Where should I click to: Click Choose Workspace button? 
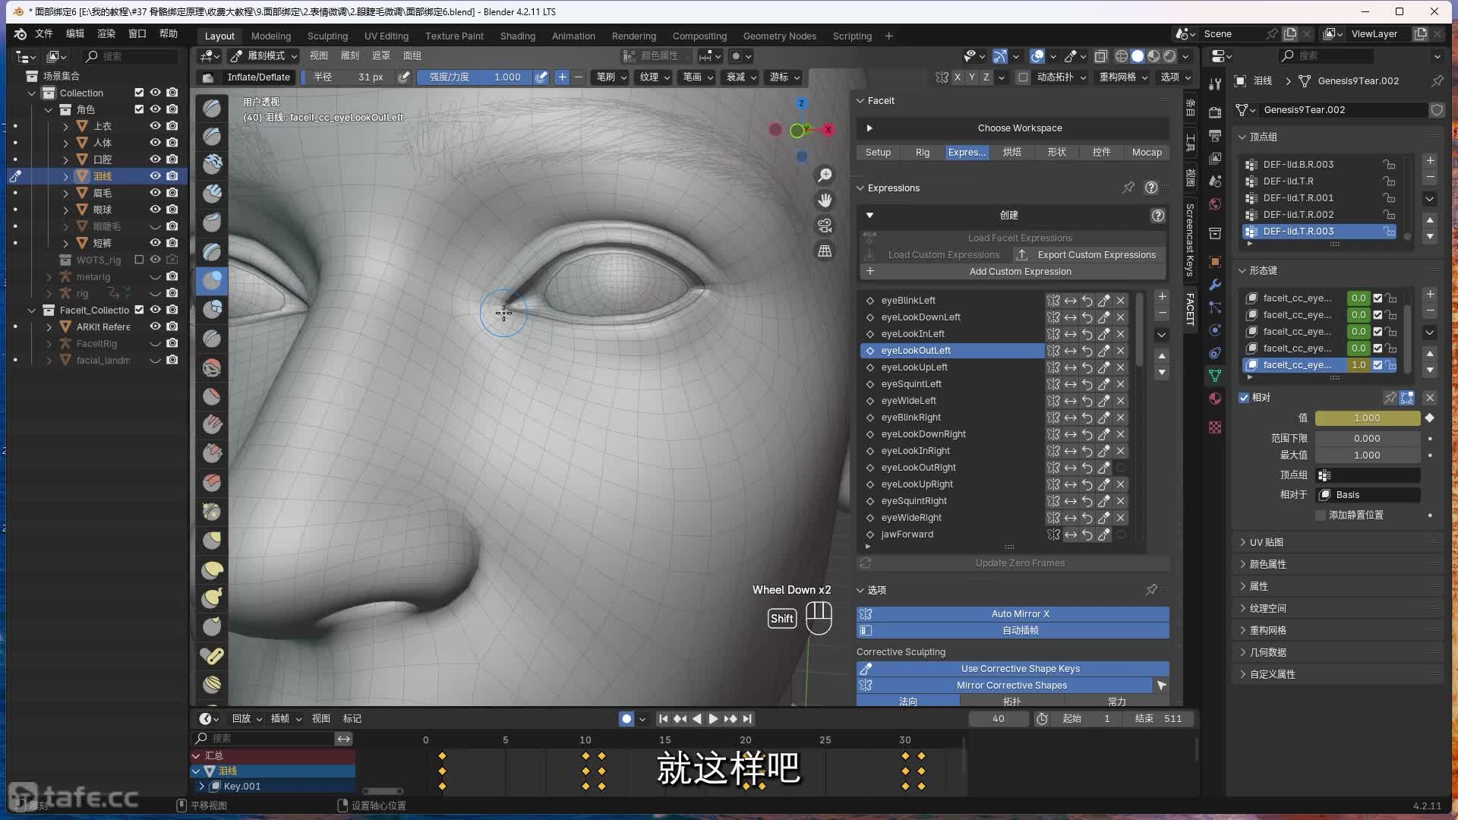(x=1013, y=128)
